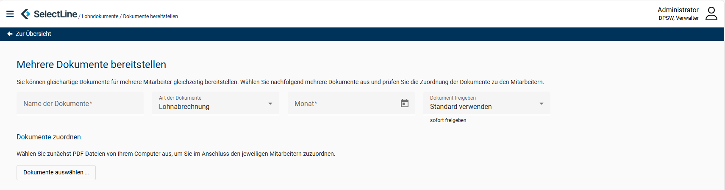Follow the Zur Übersicht link
725x190 pixels.
tap(33, 34)
